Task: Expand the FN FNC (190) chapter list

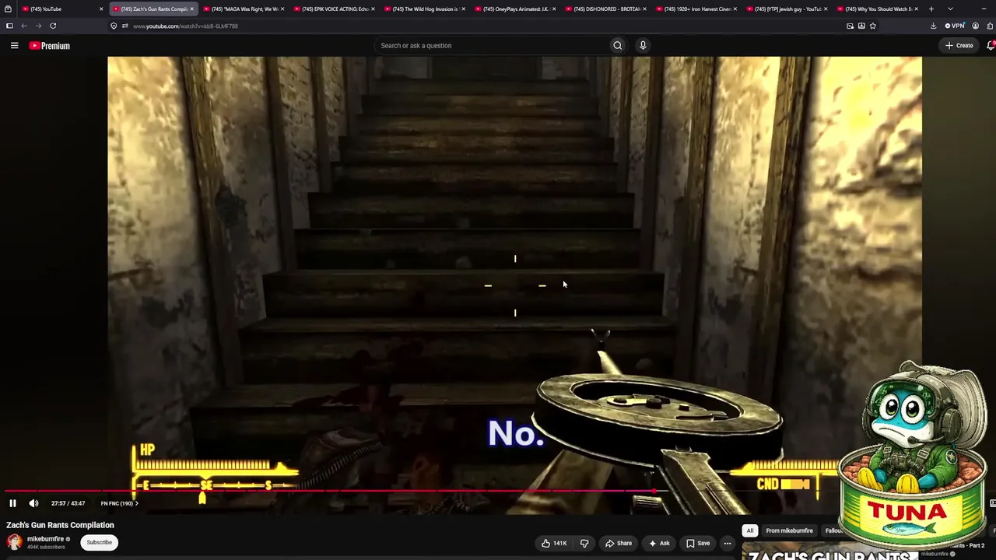Action: pos(119,503)
